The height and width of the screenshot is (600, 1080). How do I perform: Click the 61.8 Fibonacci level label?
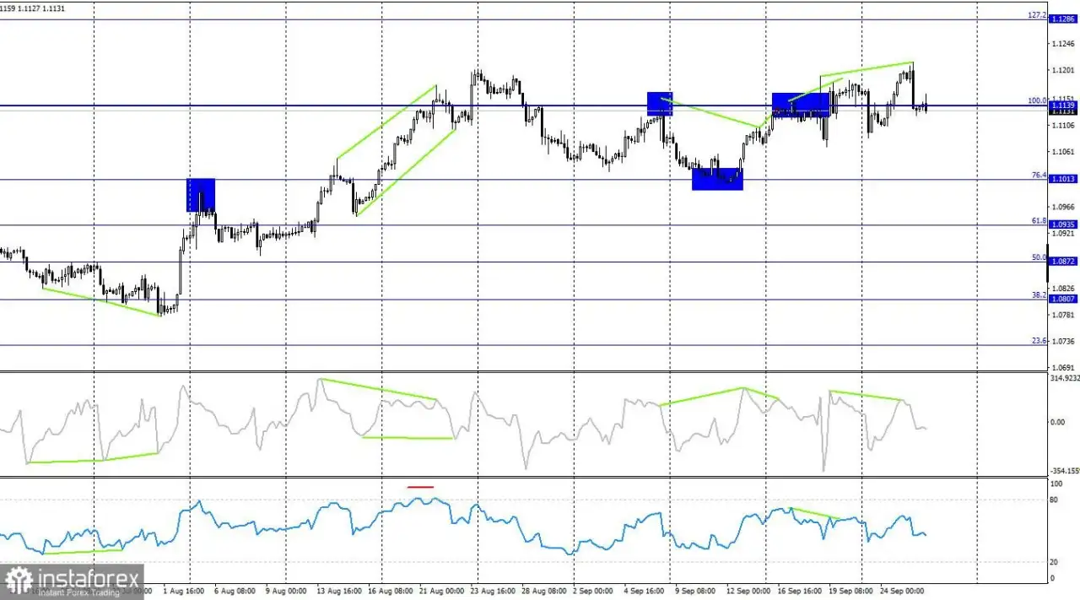coord(1039,220)
